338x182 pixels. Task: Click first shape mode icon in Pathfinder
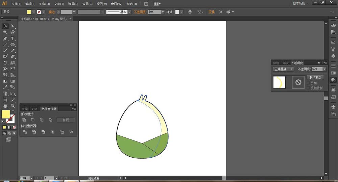(24, 120)
